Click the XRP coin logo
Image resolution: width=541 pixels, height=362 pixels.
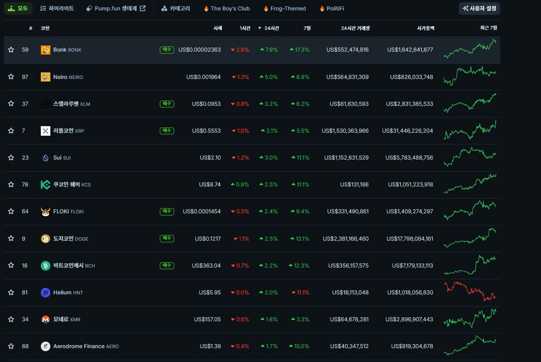point(46,130)
